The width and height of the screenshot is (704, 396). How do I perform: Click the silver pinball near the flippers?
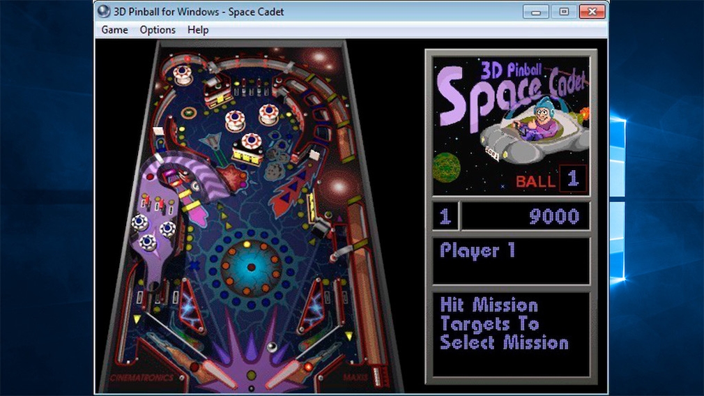point(272,347)
